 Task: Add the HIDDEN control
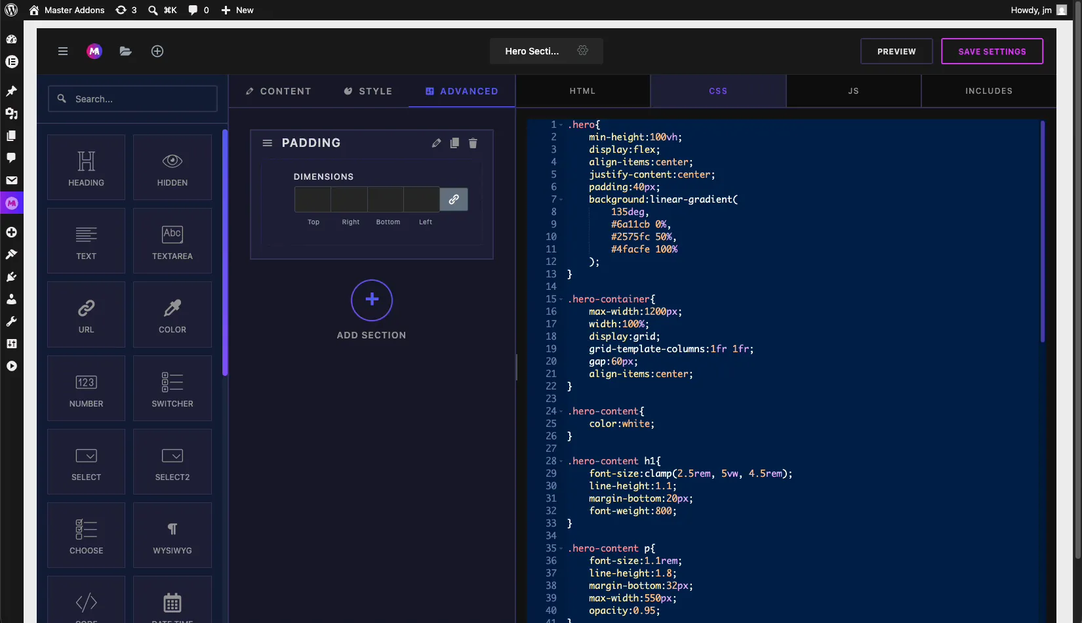[172, 167]
